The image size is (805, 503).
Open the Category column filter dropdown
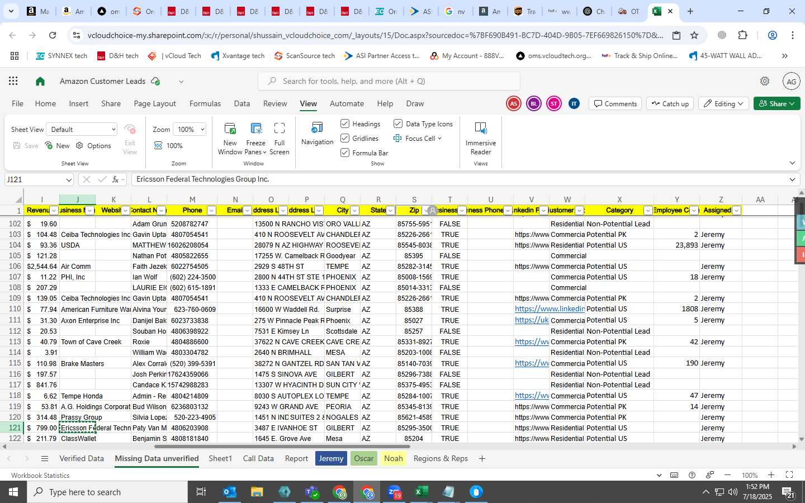click(x=648, y=211)
